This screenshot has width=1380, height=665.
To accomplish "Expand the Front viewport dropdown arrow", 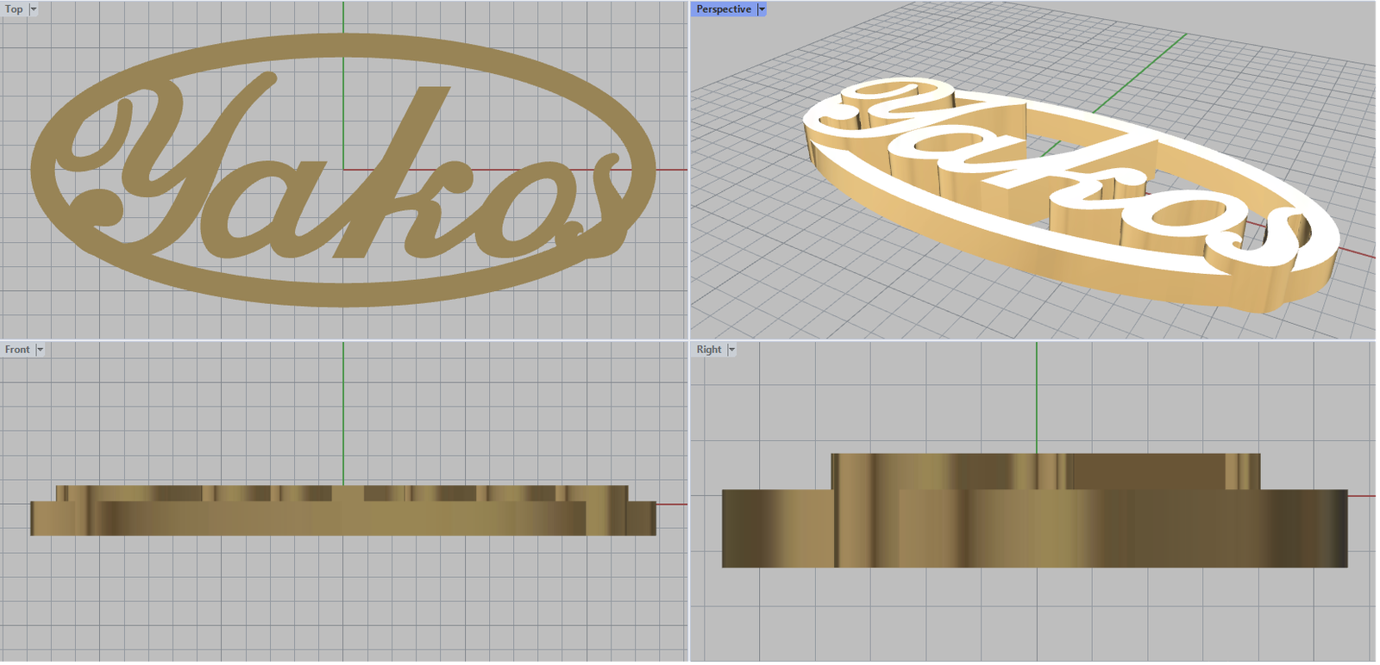I will [x=40, y=350].
